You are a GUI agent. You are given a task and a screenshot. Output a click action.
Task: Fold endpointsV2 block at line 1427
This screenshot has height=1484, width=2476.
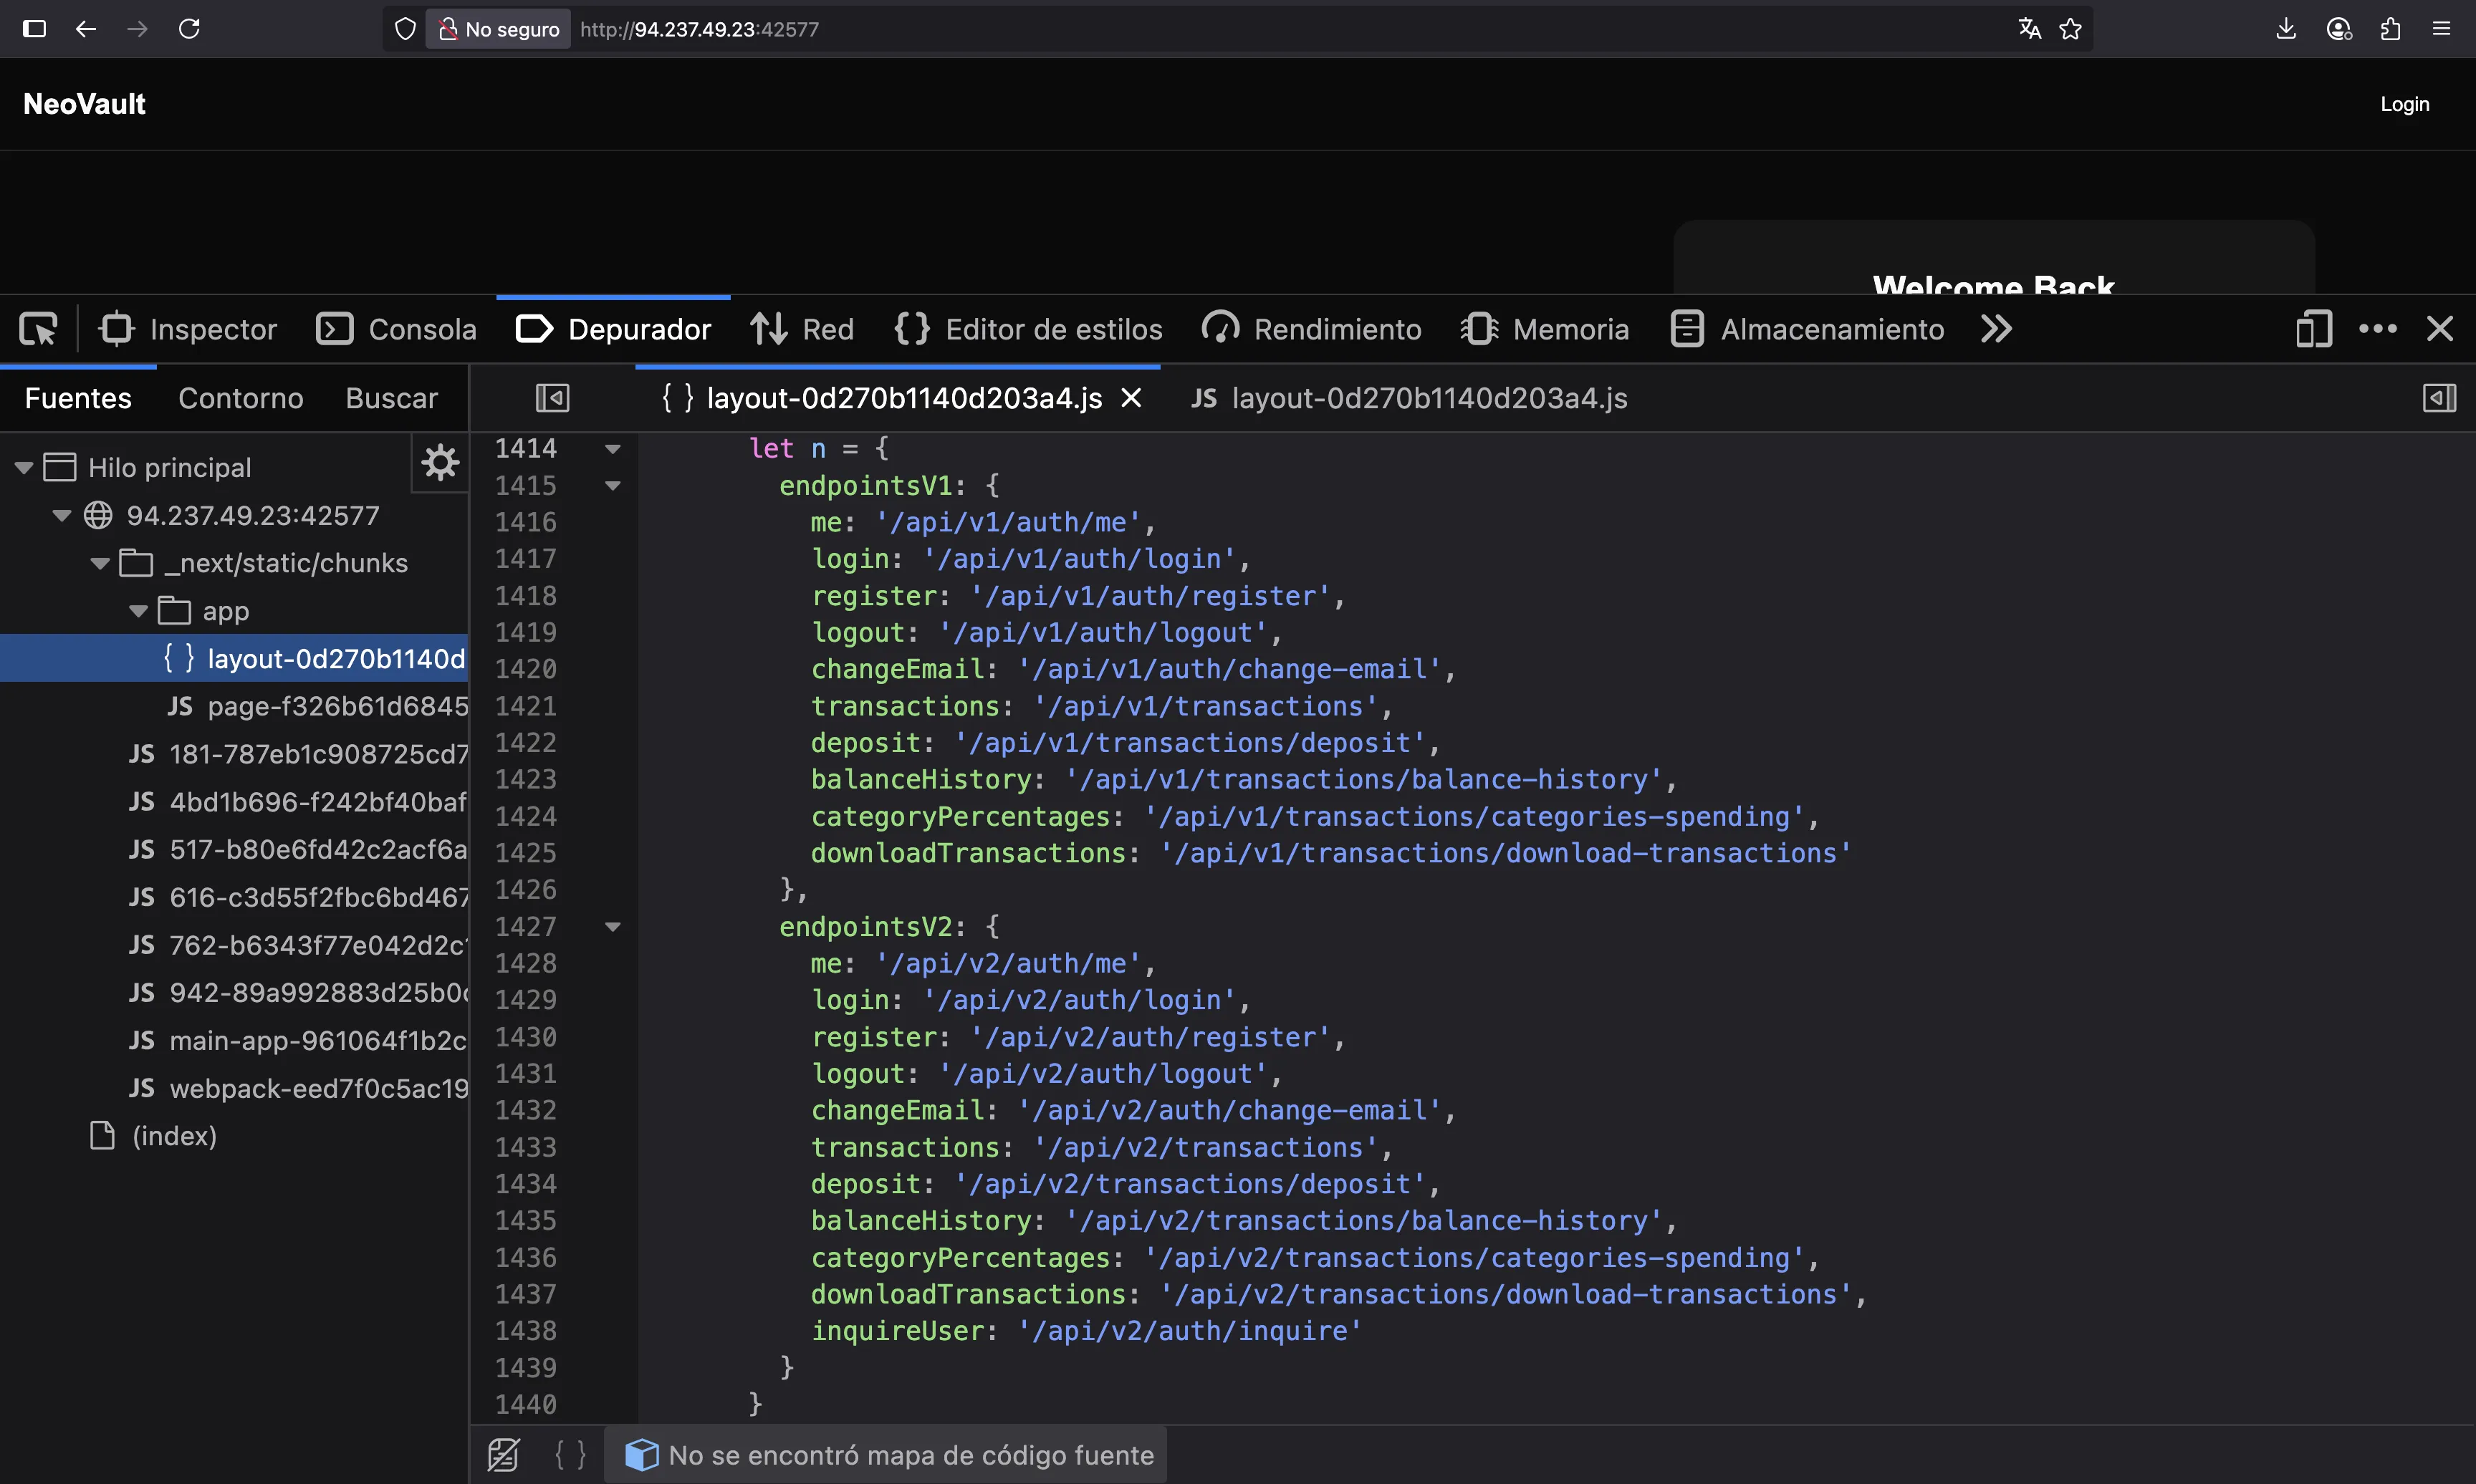[x=613, y=927]
